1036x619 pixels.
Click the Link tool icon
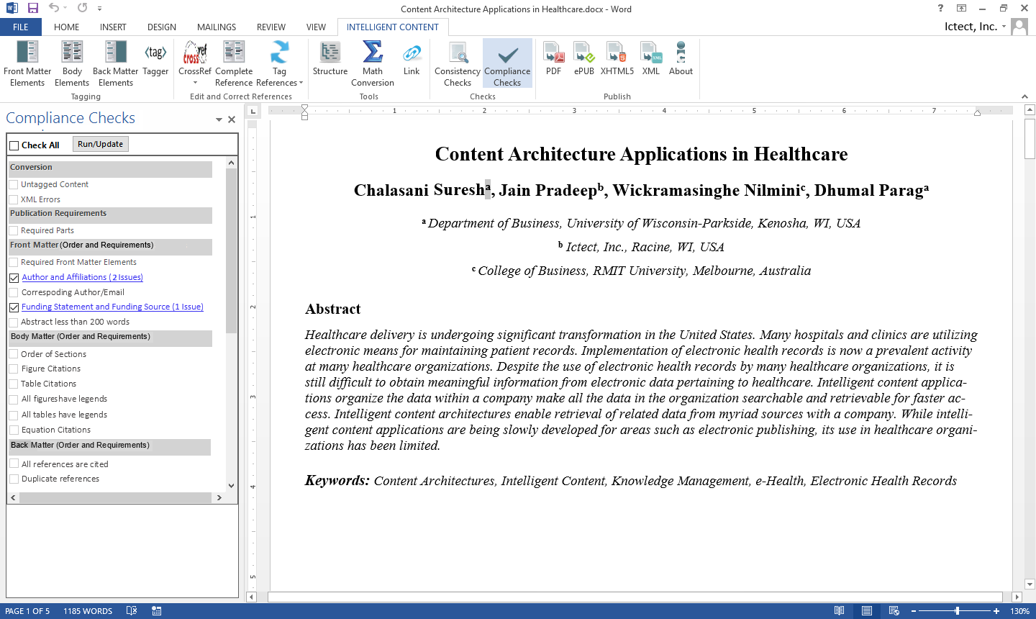point(412,53)
